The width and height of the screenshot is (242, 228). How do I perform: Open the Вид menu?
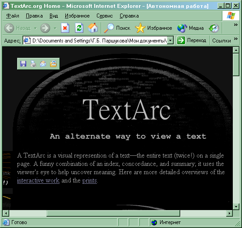tap(54, 16)
